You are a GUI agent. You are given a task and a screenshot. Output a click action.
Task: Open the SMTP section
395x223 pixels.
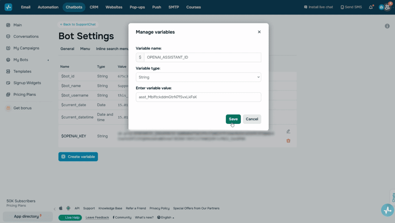(174, 7)
